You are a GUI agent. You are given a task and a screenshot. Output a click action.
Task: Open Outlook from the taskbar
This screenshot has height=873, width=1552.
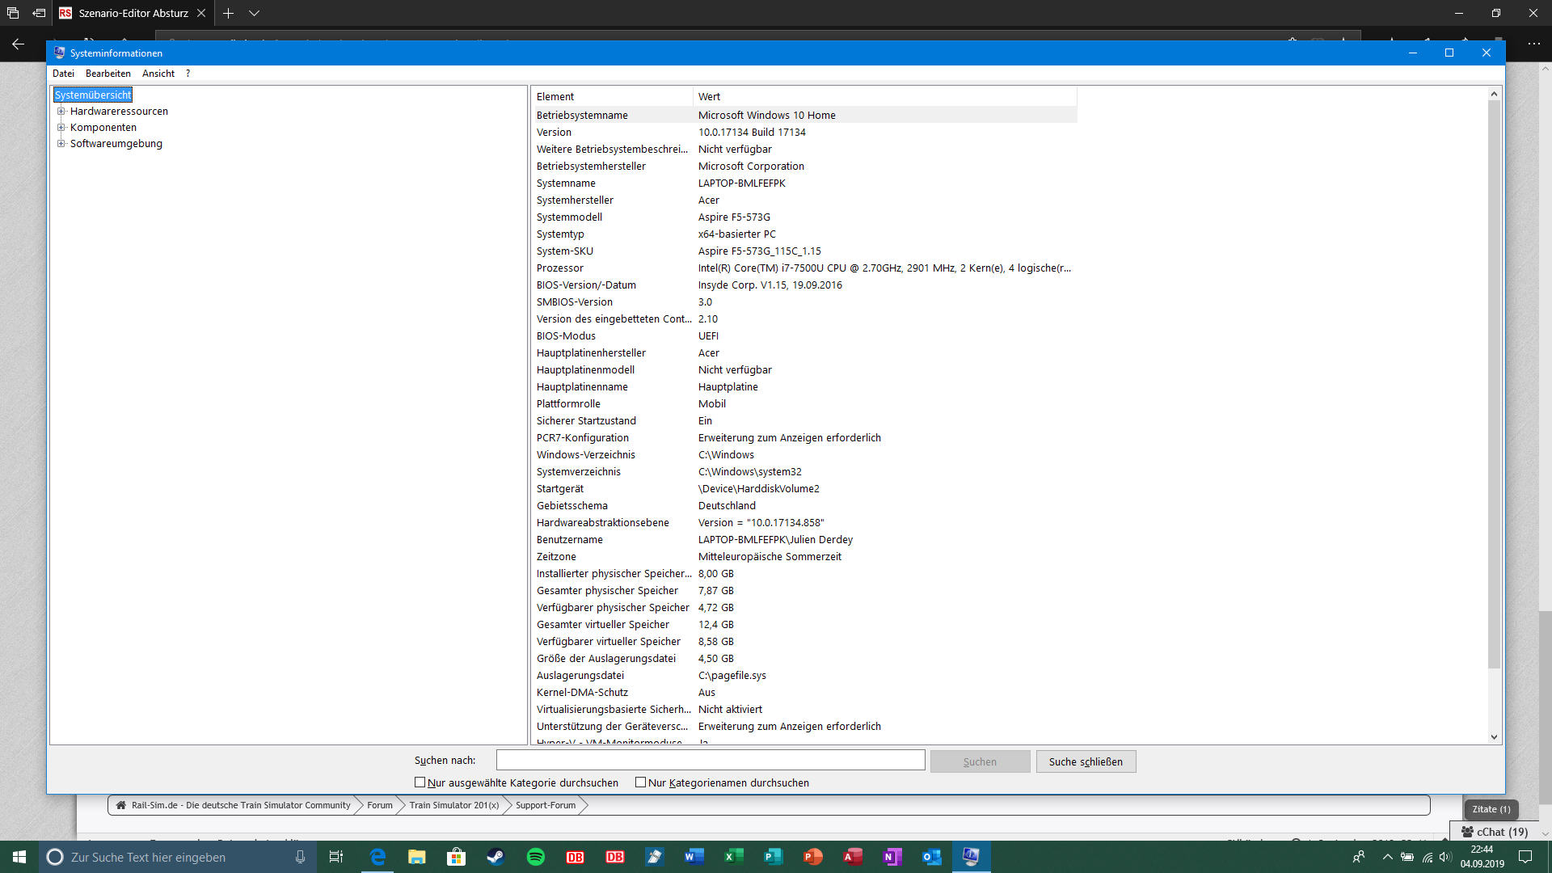tap(931, 857)
